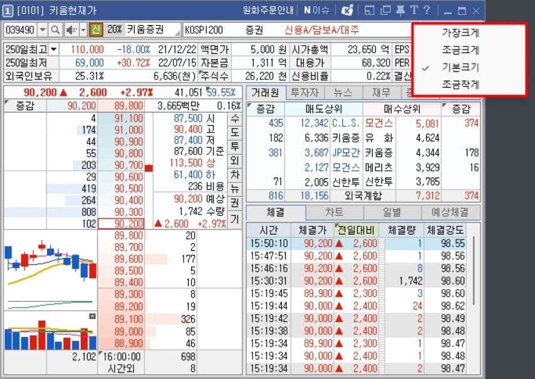
Task: Click the green 신 credit indicator icon
Action: pyautogui.click(x=96, y=29)
